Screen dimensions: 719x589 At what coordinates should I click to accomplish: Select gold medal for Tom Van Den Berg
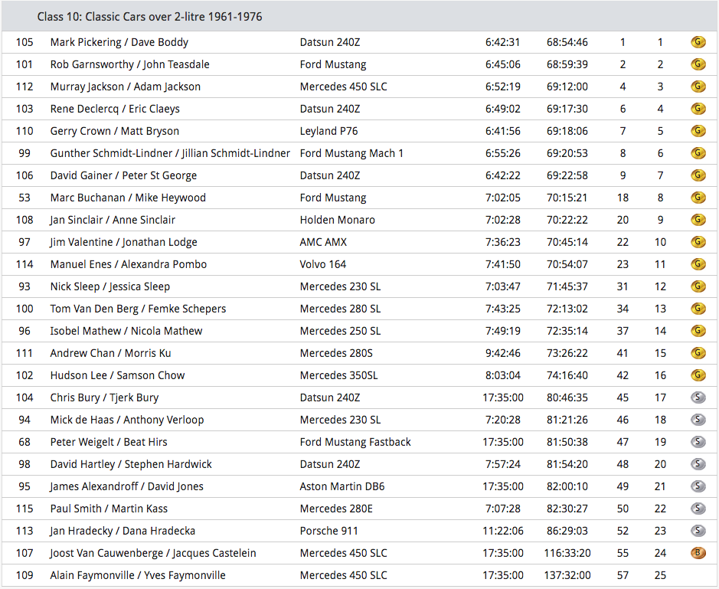[698, 309]
